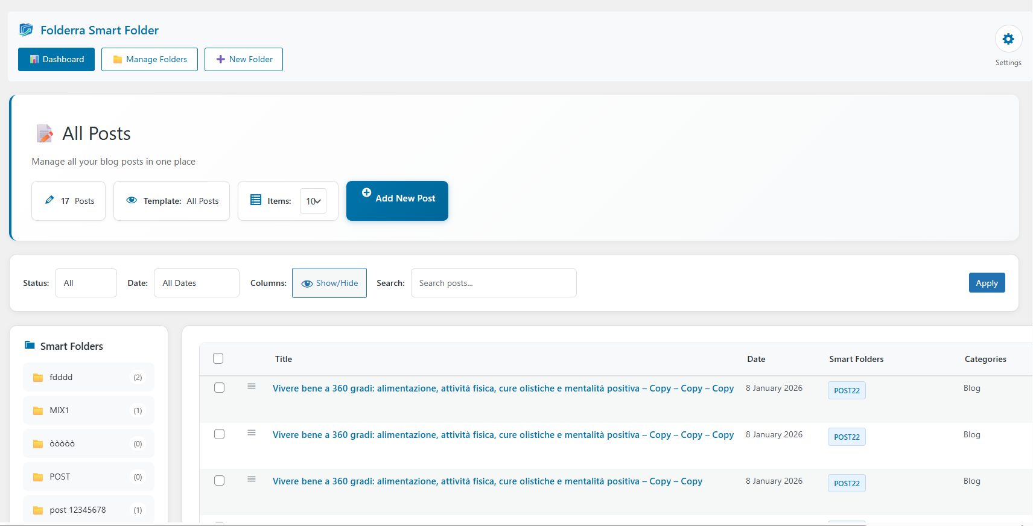The width and height of the screenshot is (1033, 526).
Task: Select the MIX1 smart folder
Action: pyautogui.click(x=89, y=410)
